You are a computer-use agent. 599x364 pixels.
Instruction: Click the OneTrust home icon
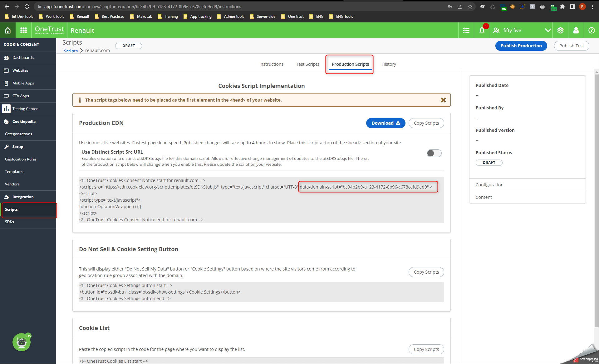tap(8, 30)
